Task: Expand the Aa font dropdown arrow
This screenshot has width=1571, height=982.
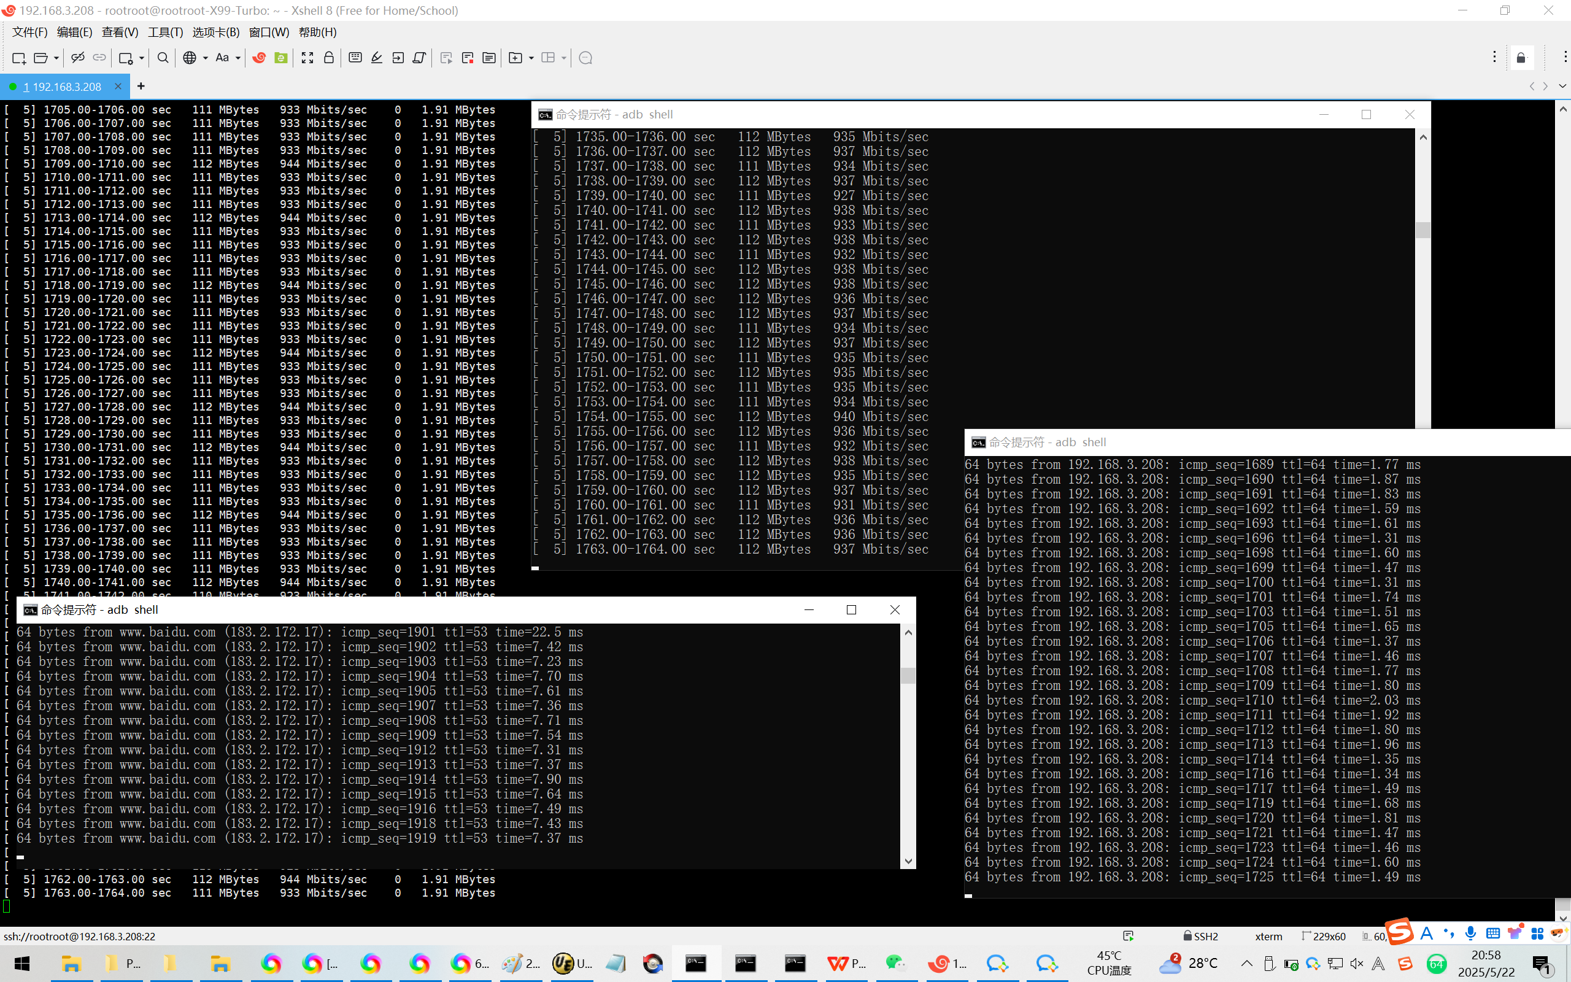Action: (x=237, y=58)
